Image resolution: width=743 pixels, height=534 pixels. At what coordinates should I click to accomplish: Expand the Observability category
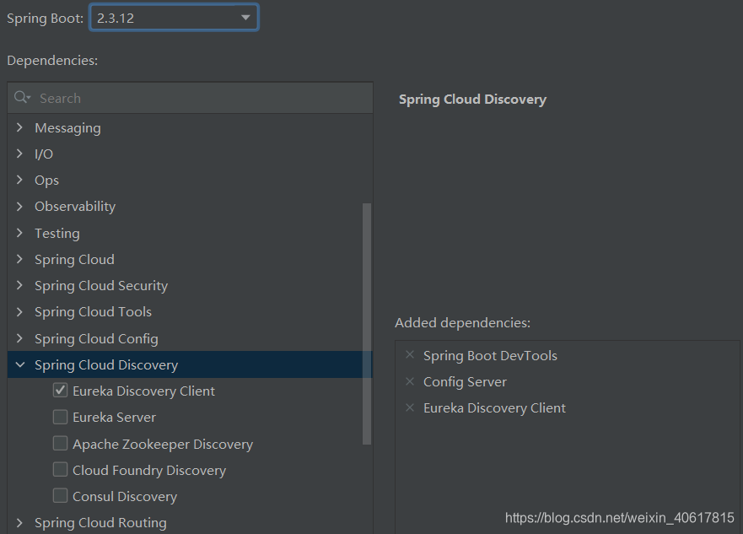click(x=19, y=206)
